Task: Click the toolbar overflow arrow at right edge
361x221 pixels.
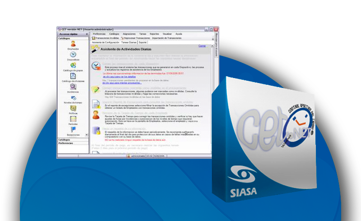Action: [213, 39]
